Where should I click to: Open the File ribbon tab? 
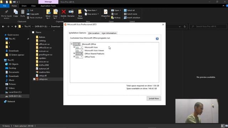[x=5, y=6]
